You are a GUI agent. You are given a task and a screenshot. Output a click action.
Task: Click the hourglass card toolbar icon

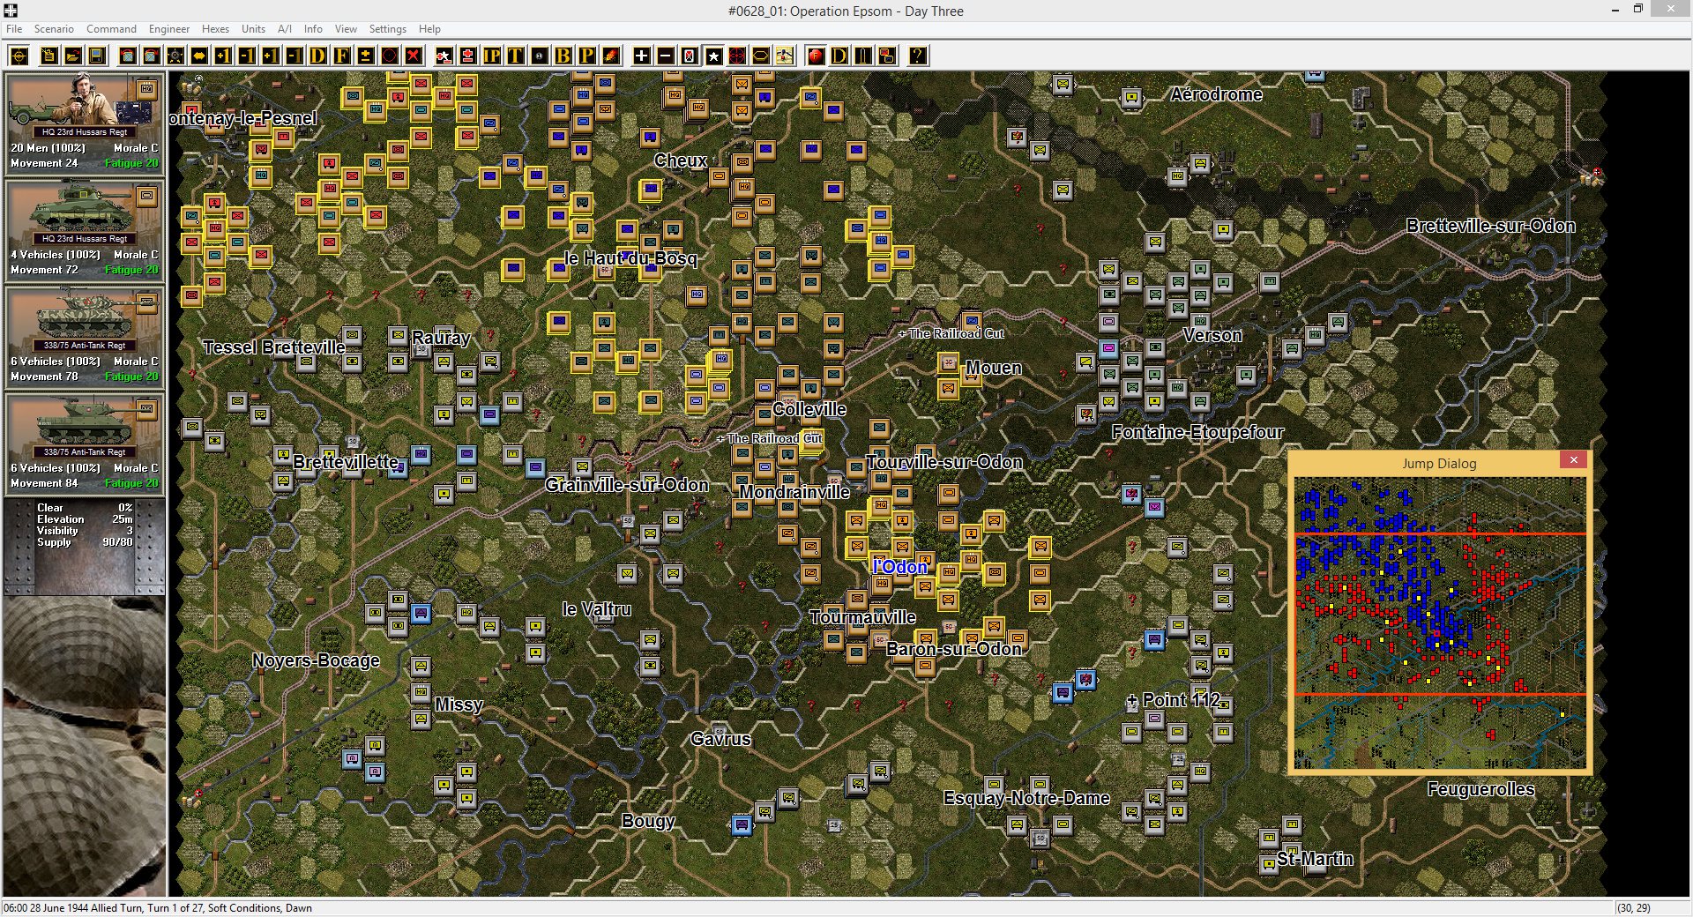tap(690, 56)
